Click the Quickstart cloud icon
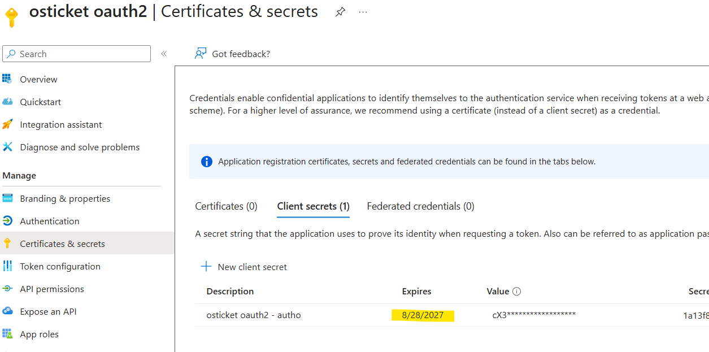Screen dimensions: 709x352 (7, 102)
